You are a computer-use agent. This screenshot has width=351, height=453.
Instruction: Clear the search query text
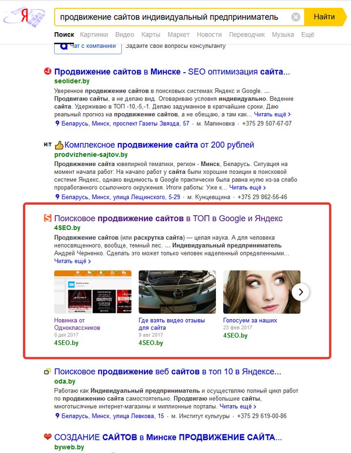(295, 17)
